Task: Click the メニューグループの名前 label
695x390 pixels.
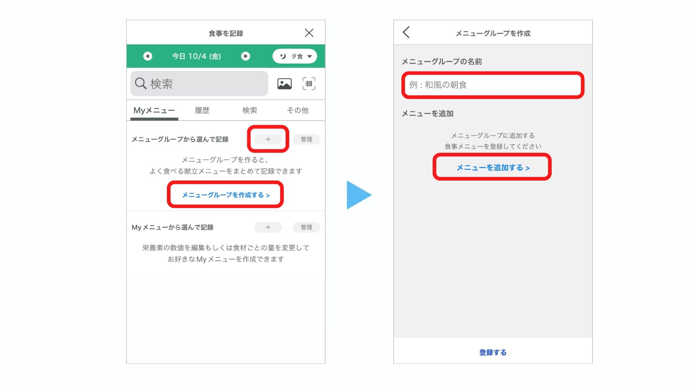Action: click(442, 62)
